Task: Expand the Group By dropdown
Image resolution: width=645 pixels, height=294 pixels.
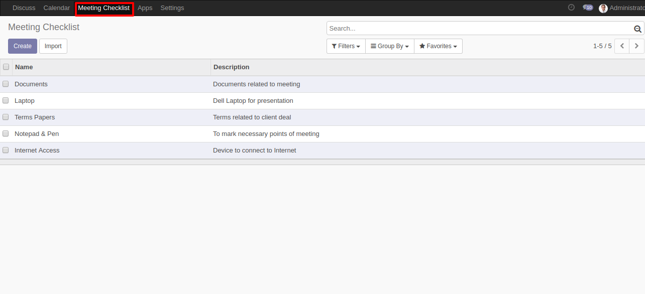Action: 390,46
